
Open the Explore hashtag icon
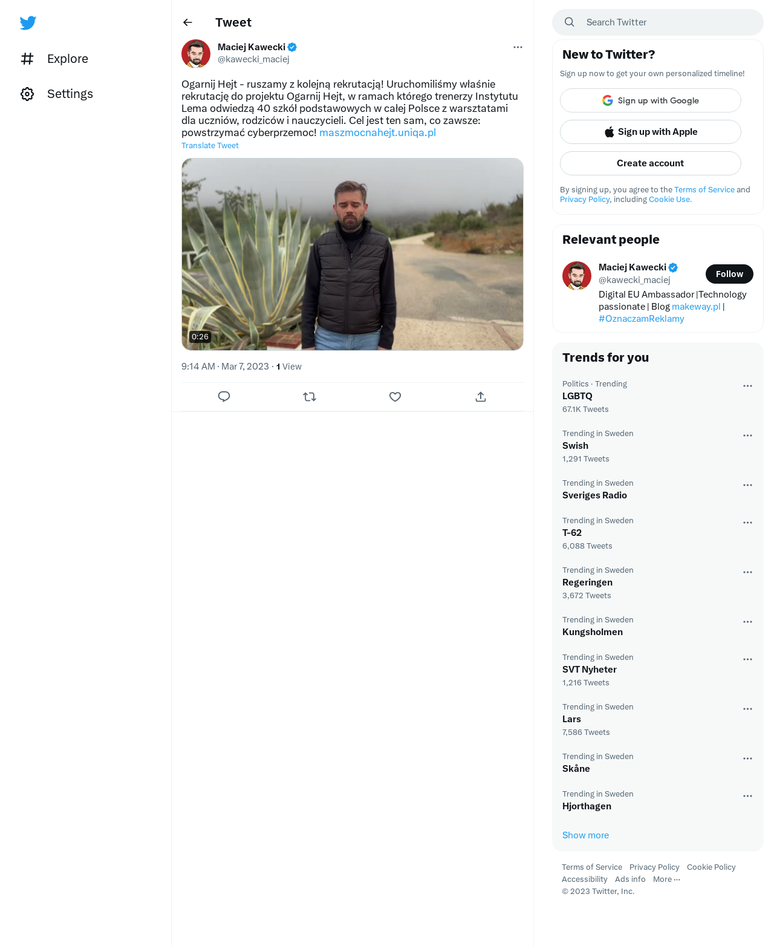27,59
